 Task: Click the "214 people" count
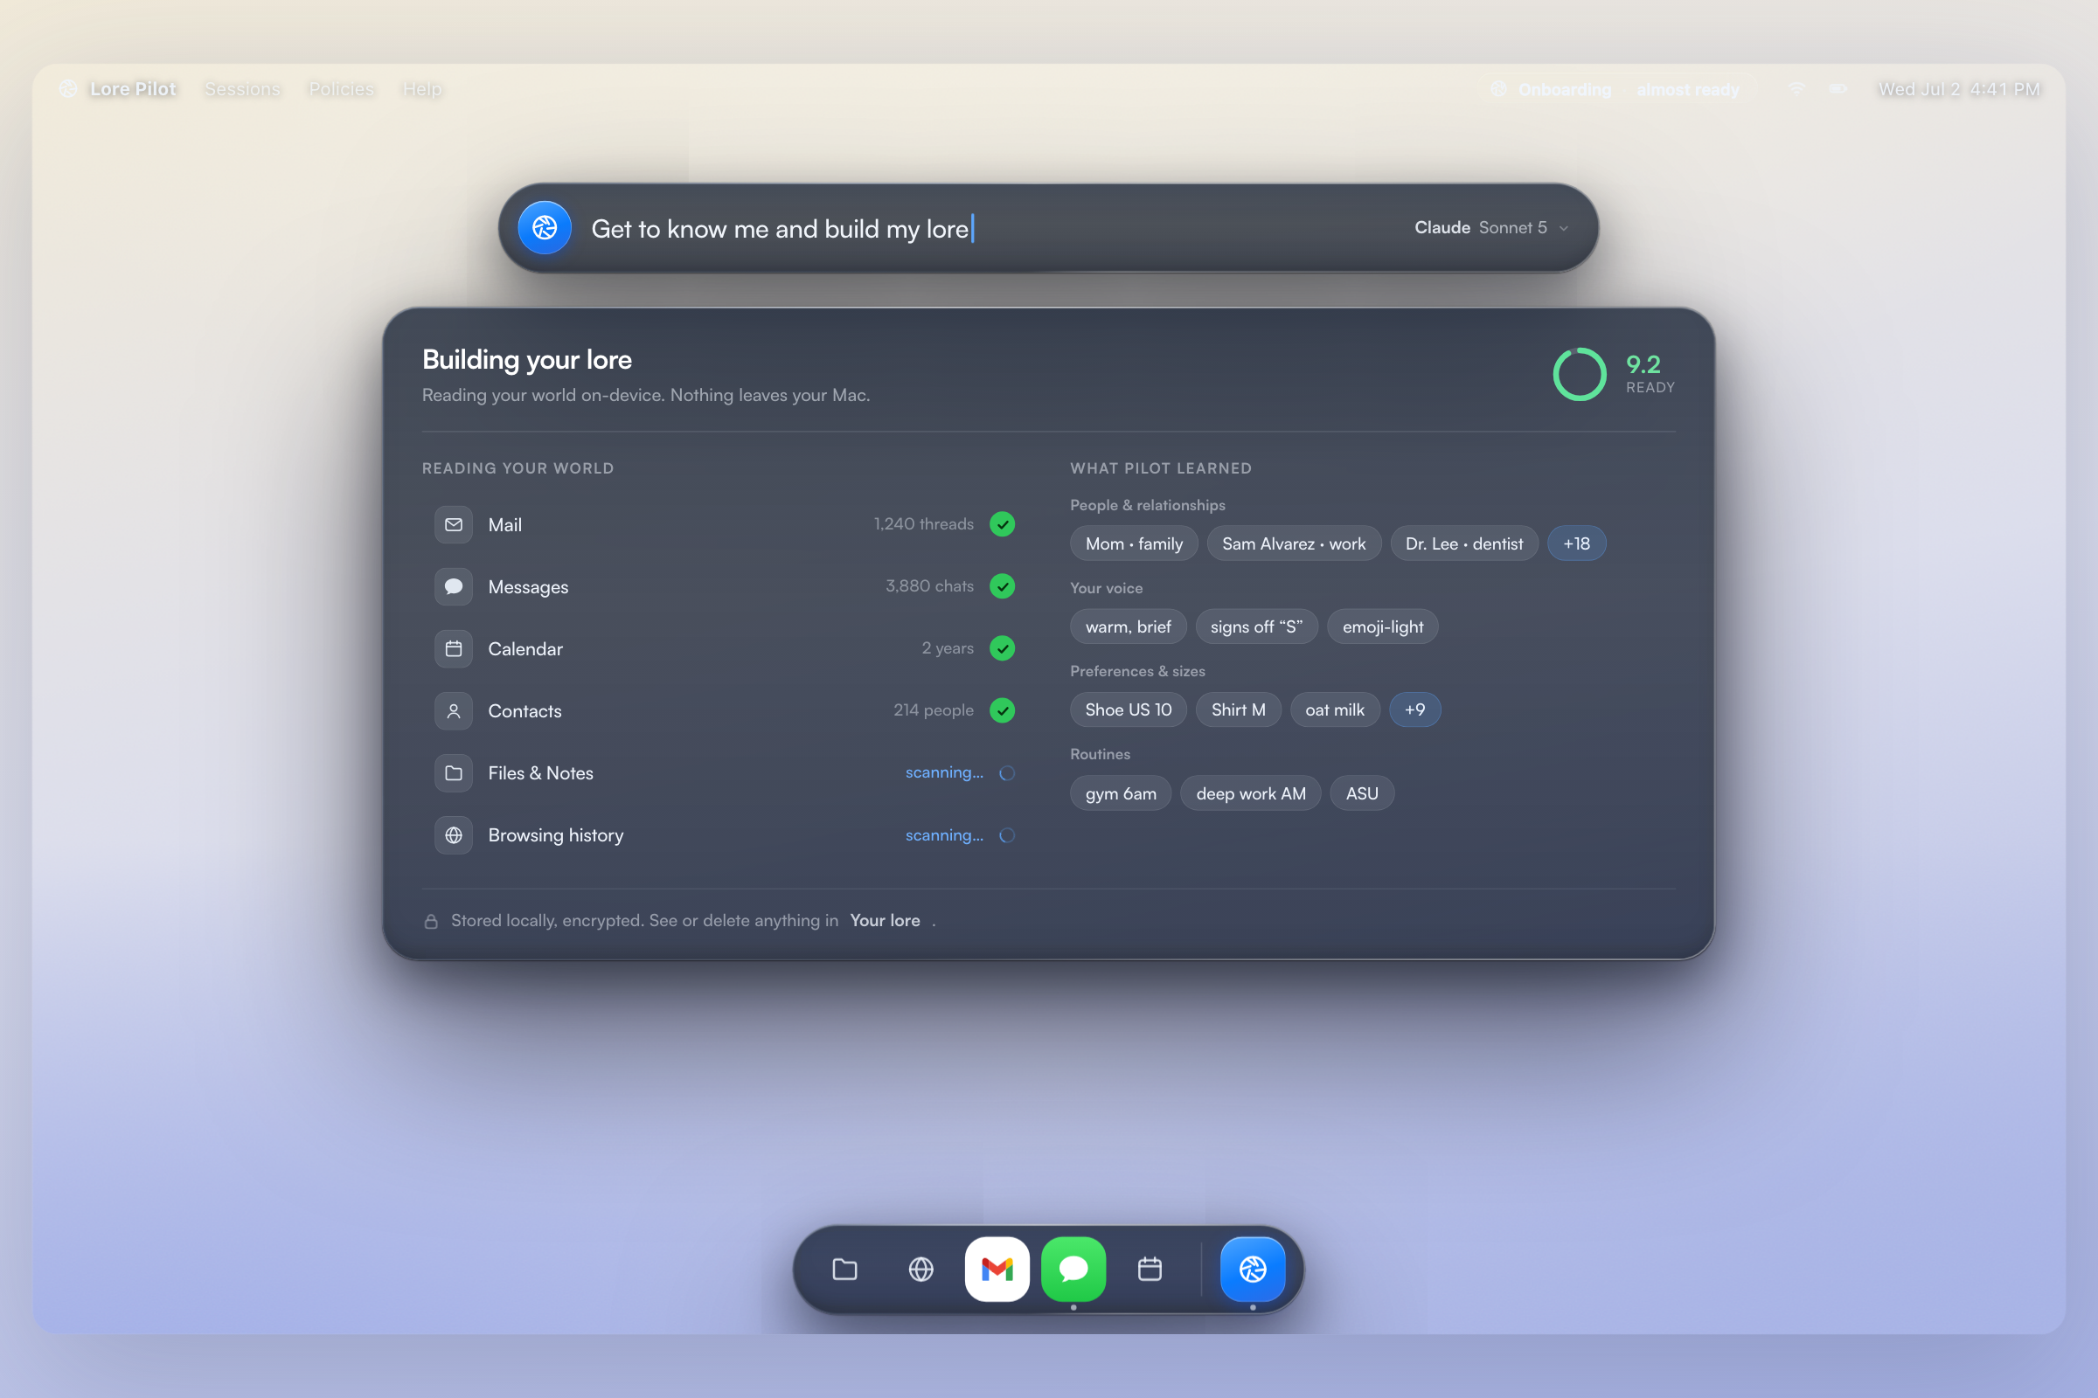(x=933, y=710)
